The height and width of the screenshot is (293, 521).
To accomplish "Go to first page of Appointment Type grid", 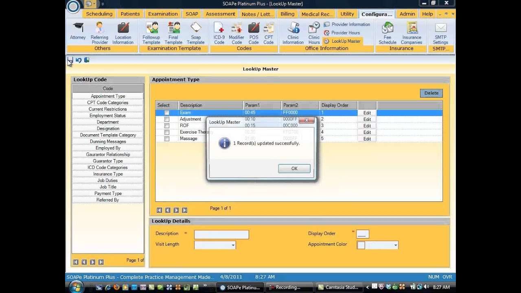I will point(159,210).
